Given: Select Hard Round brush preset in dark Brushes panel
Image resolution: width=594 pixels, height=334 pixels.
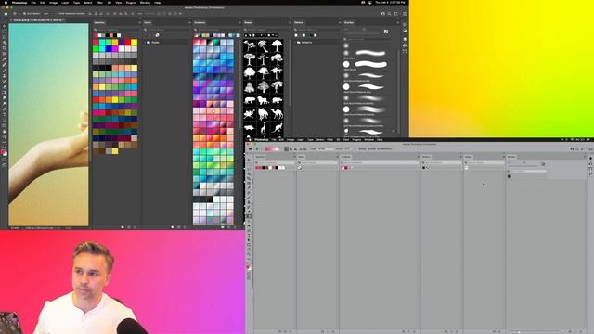Looking at the screenshot, I should point(366,64).
